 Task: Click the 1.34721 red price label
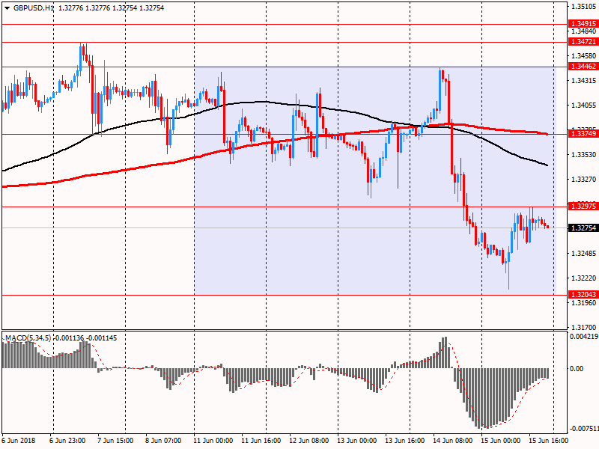(583, 43)
